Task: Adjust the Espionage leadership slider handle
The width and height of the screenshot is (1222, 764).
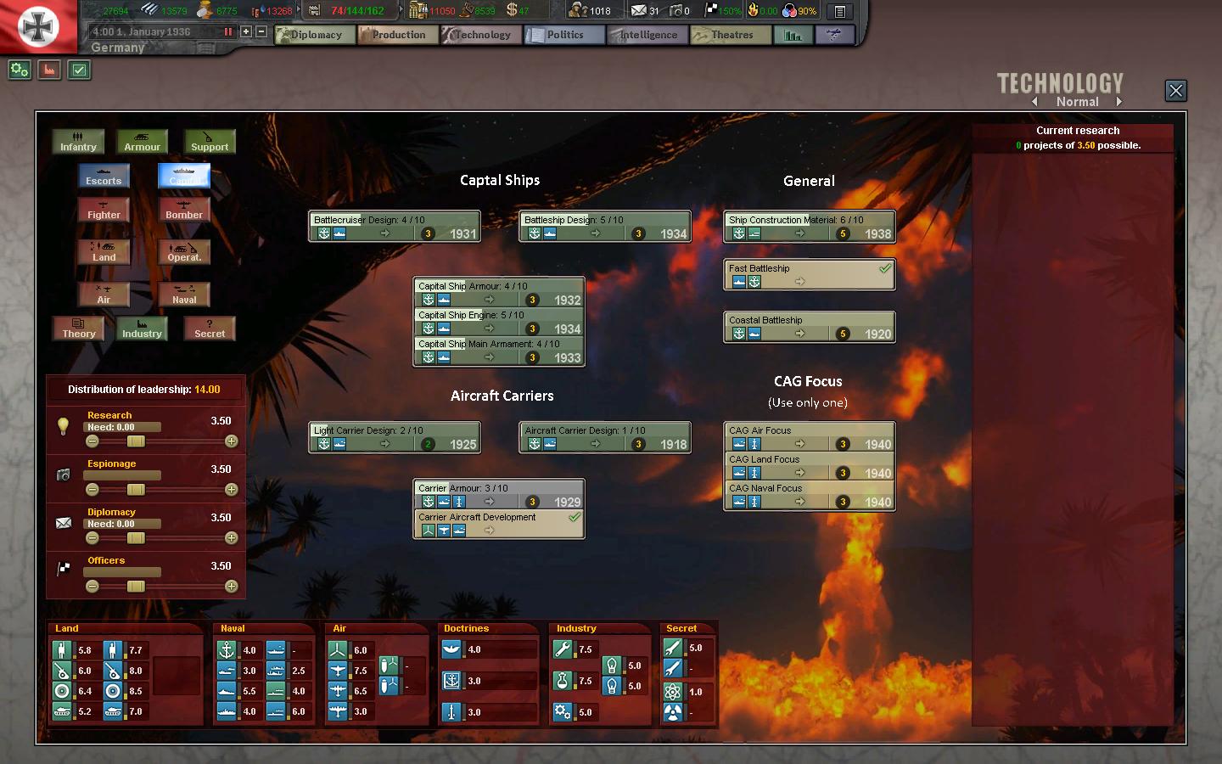Action: coord(136,490)
